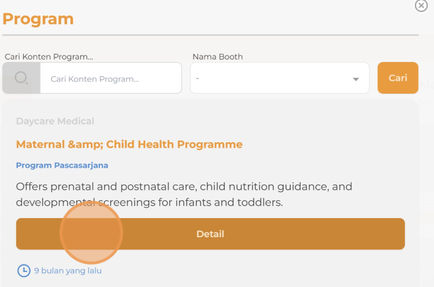Click the magnifying glass search icon
The width and height of the screenshot is (434, 287).
coord(21,78)
